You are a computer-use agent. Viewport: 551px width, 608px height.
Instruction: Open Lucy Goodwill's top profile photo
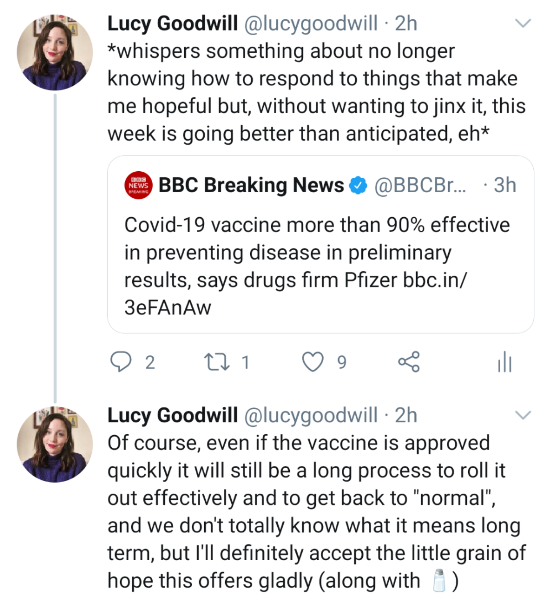tap(55, 53)
